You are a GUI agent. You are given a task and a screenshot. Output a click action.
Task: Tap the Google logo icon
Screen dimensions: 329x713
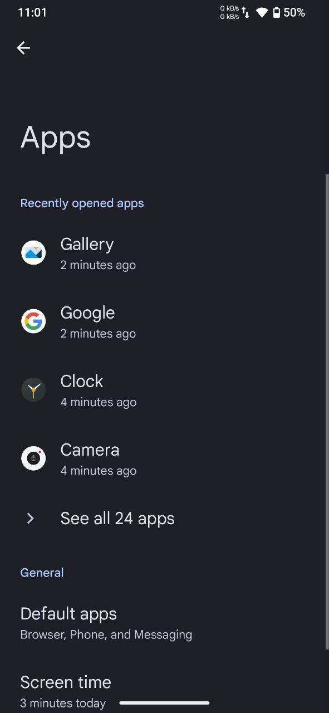click(33, 321)
